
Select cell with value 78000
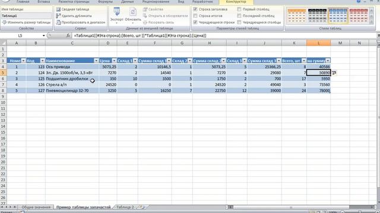(x=318, y=91)
